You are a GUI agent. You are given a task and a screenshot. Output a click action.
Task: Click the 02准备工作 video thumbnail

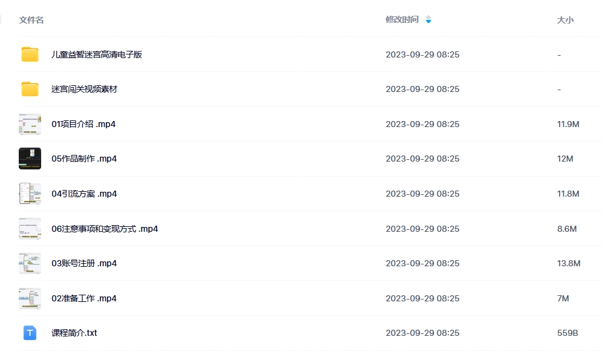click(30, 298)
